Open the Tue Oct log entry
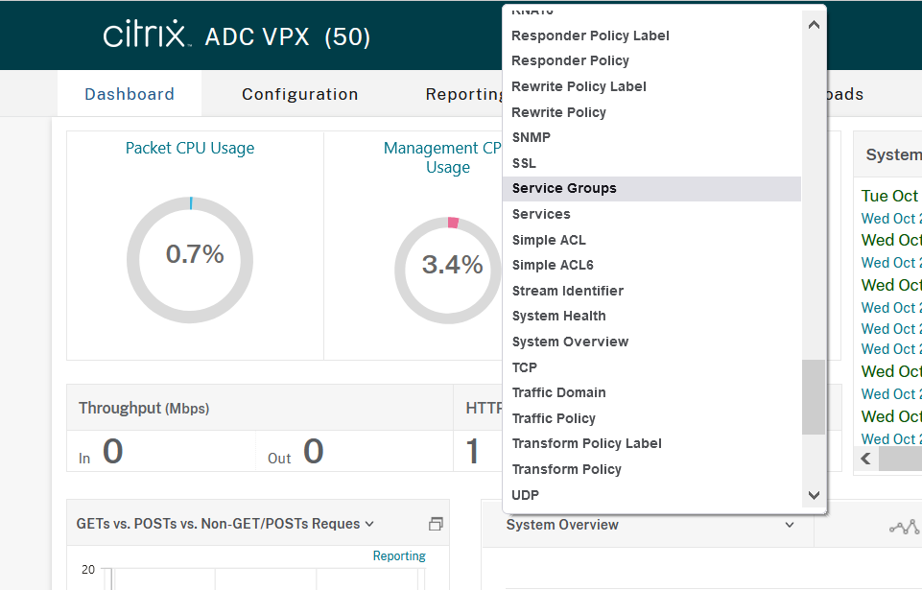Image resolution: width=922 pixels, height=590 pixels. [x=889, y=196]
